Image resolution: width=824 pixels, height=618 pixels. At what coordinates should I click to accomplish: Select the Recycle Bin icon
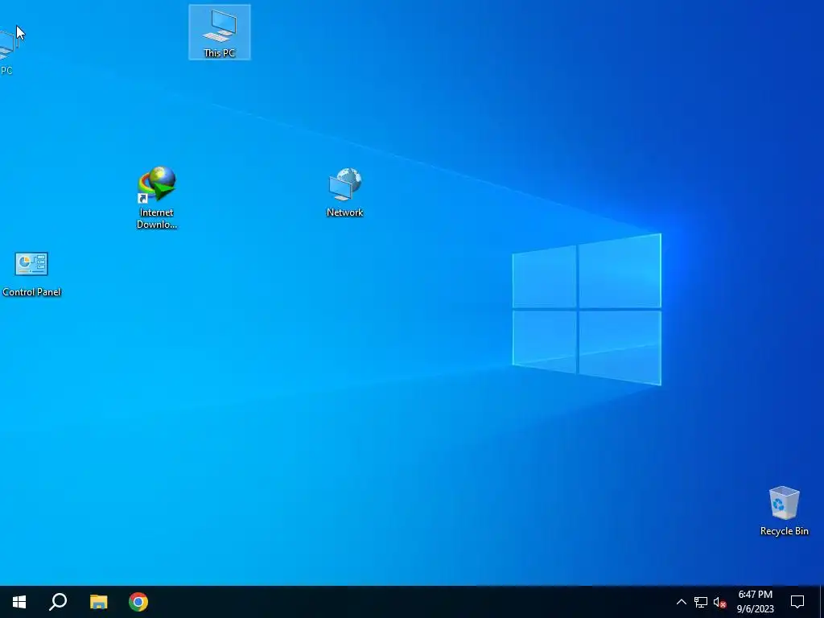(784, 511)
